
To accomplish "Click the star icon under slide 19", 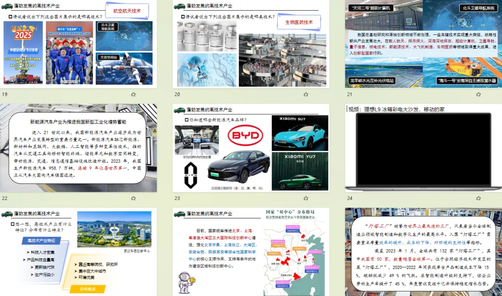I will click(133, 94).
